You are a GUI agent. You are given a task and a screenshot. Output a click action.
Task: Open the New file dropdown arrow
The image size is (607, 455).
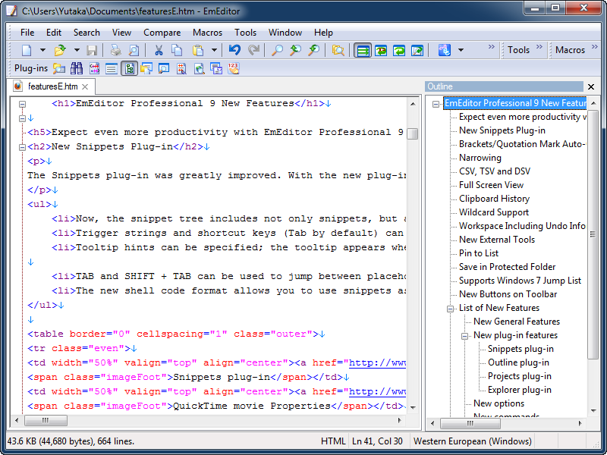[42, 50]
